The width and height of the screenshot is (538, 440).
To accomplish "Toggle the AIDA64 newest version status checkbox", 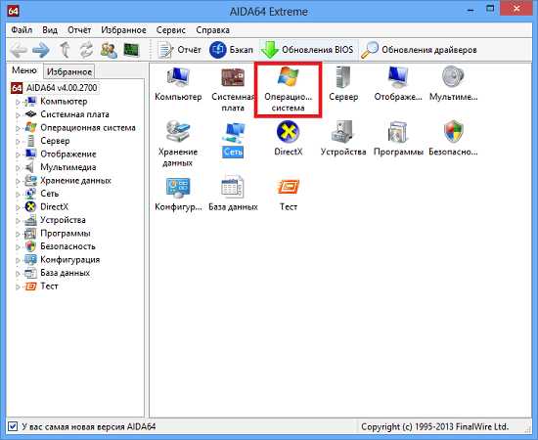I will (13, 426).
